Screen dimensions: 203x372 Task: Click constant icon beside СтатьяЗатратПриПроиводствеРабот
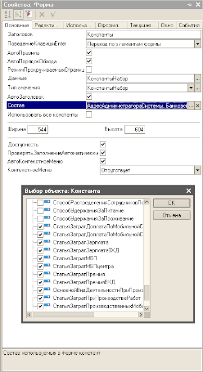[x=47, y=297]
